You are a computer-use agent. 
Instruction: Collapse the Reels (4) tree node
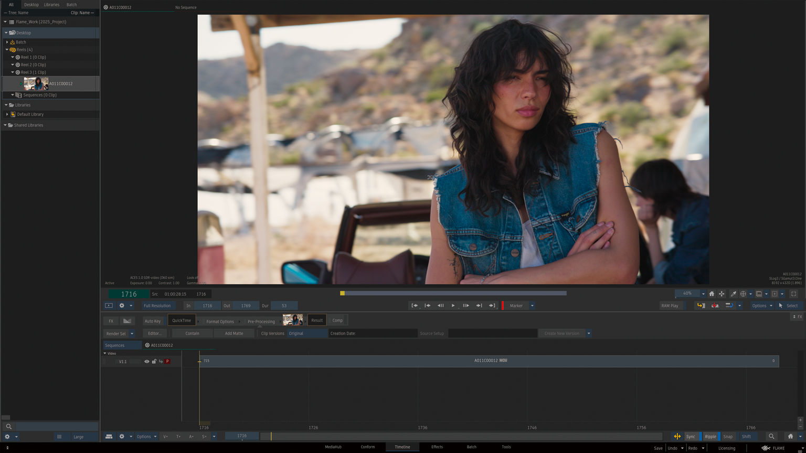pyautogui.click(x=7, y=50)
